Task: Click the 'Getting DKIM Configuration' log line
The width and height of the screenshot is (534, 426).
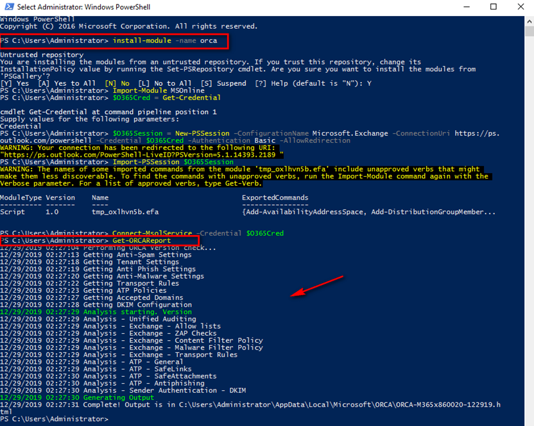Action: click(x=96, y=305)
